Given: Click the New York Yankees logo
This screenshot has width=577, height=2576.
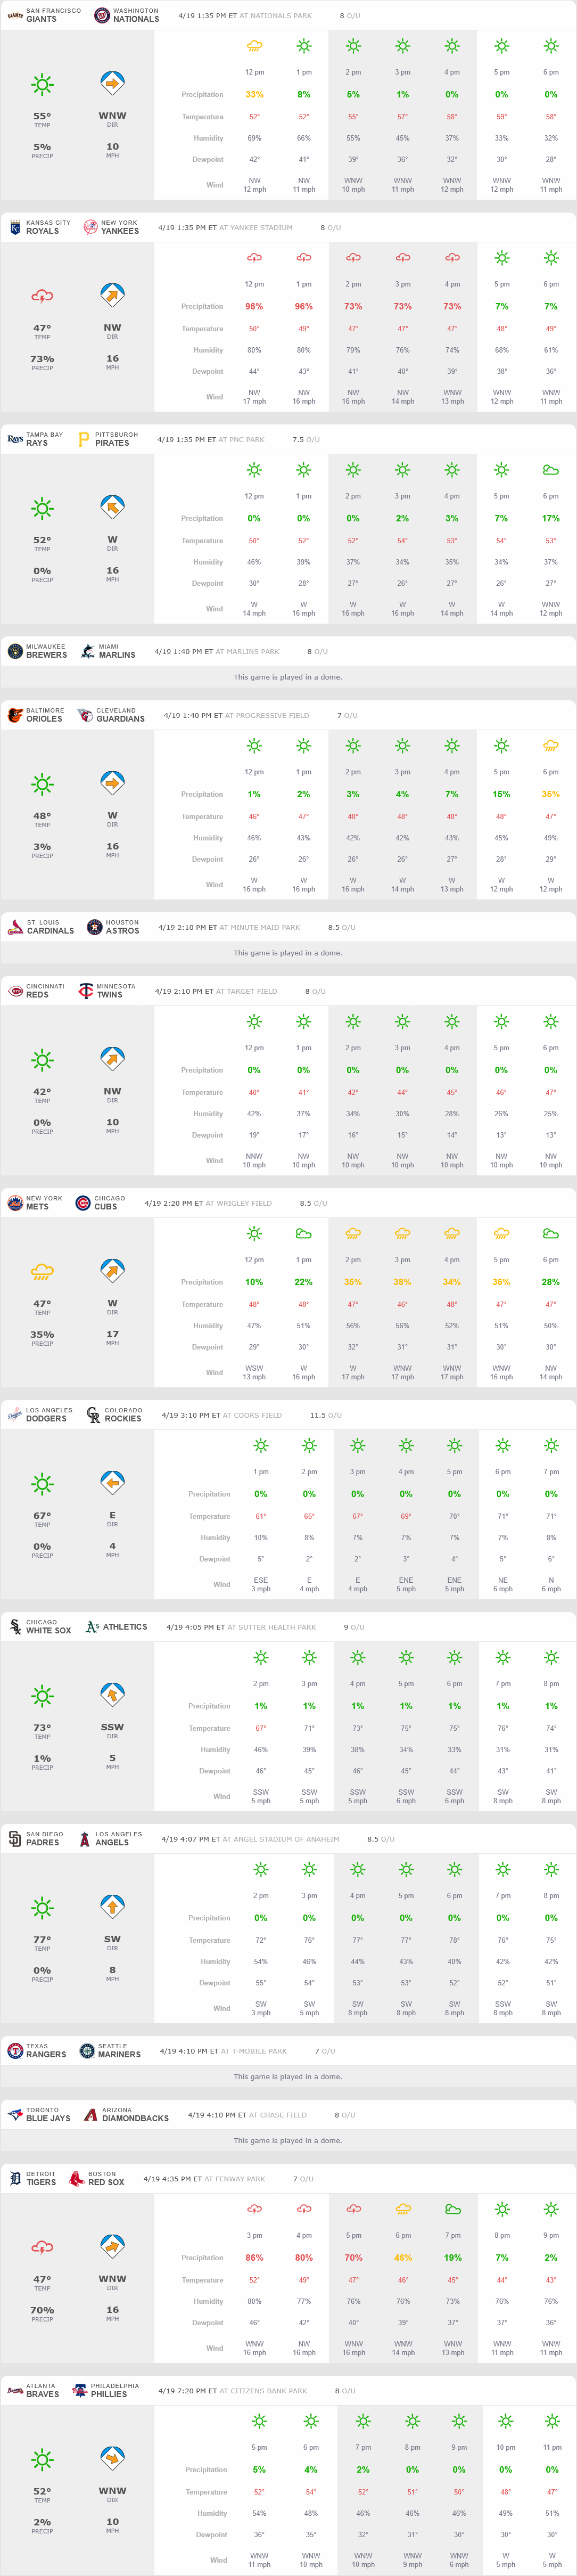Looking at the screenshot, I should pyautogui.click(x=90, y=227).
